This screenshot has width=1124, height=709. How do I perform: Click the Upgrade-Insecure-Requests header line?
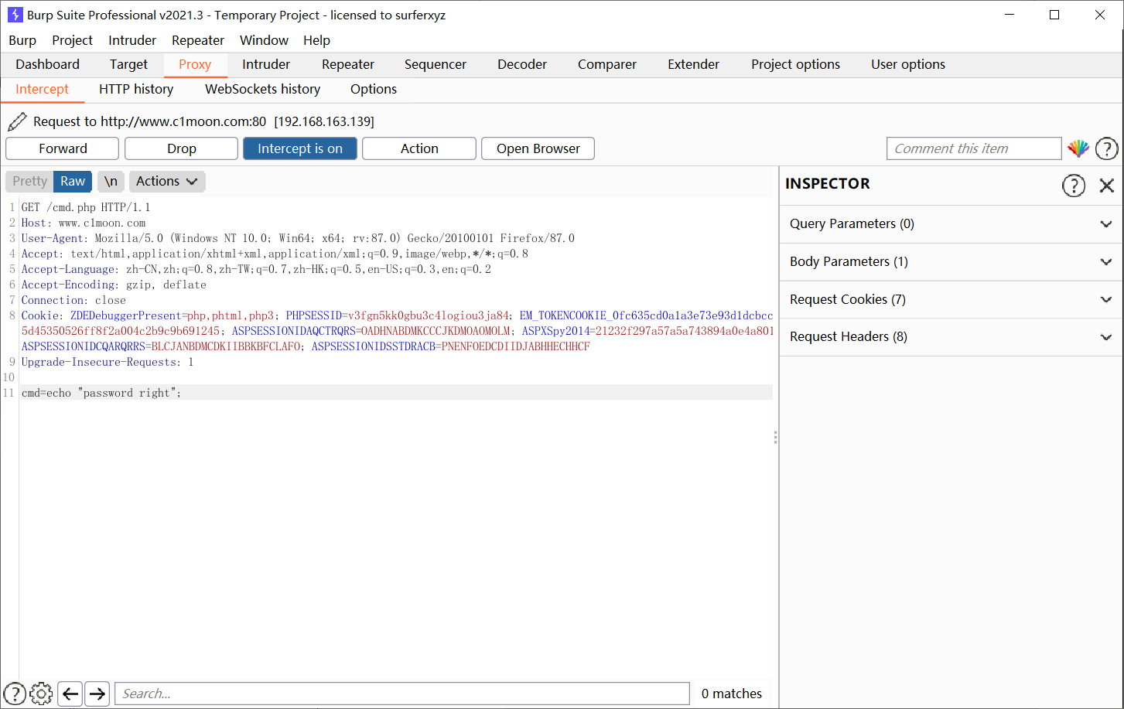108,362
